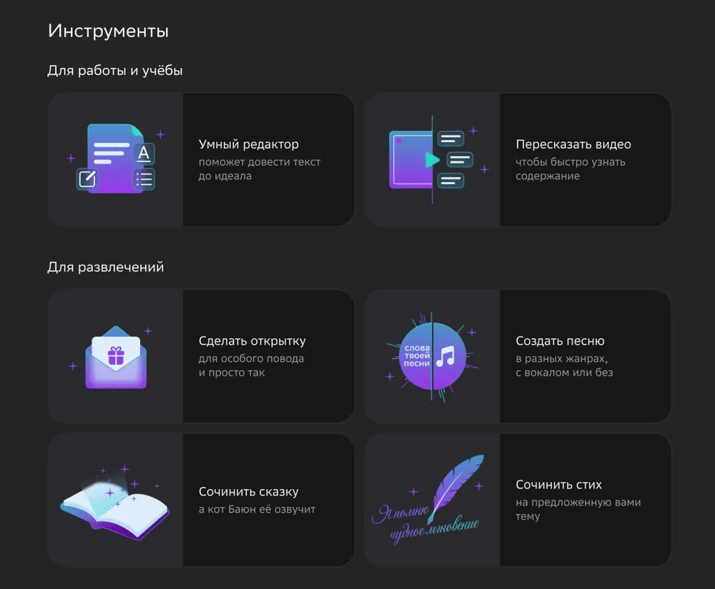Open the Умный редактор tool
Viewport: 715px width, 589px height.
249,144
